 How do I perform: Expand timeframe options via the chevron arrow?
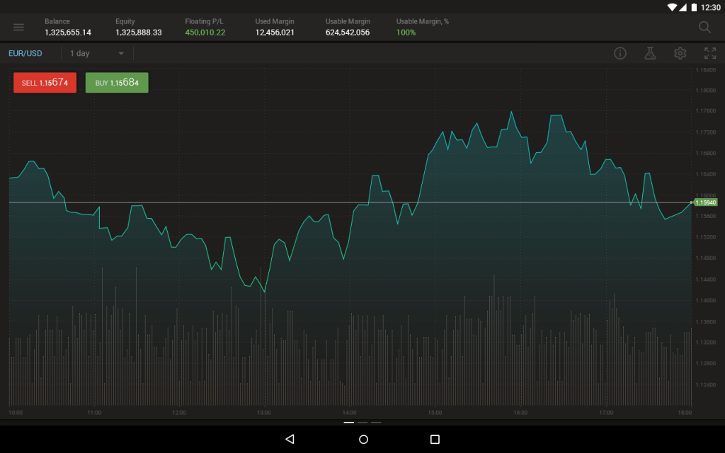(x=120, y=53)
